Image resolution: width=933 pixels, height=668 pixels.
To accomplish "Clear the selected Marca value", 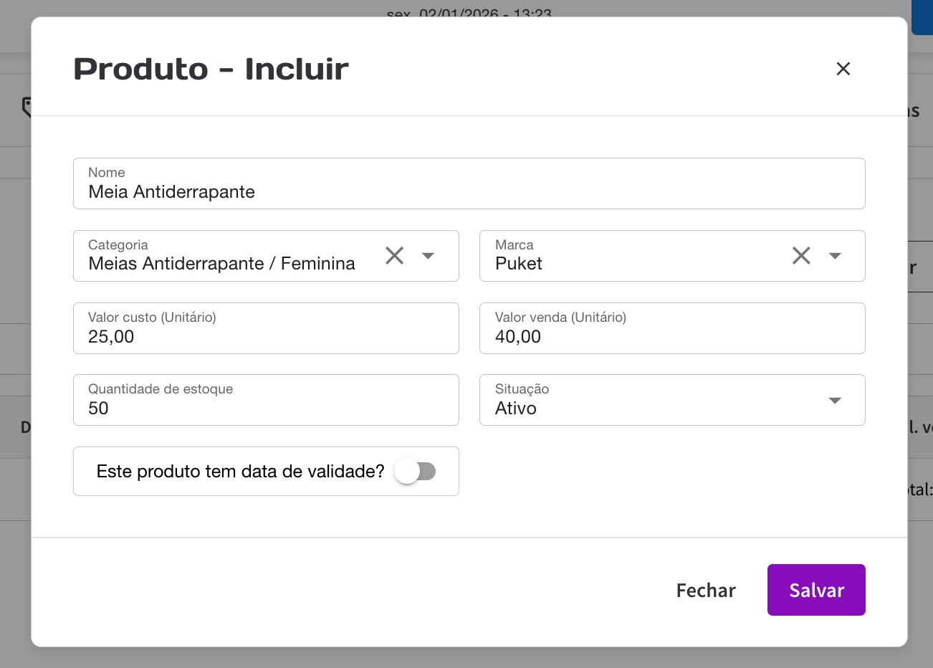I will pos(801,256).
